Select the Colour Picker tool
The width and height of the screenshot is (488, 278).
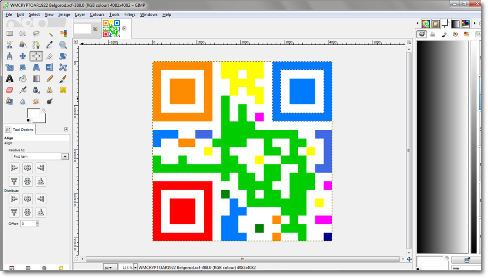point(50,45)
